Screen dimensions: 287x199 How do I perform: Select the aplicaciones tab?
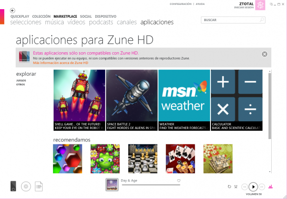coord(157,22)
